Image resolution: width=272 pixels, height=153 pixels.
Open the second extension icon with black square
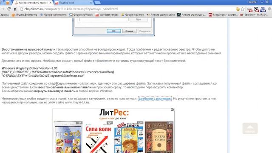[x=256, y=9]
